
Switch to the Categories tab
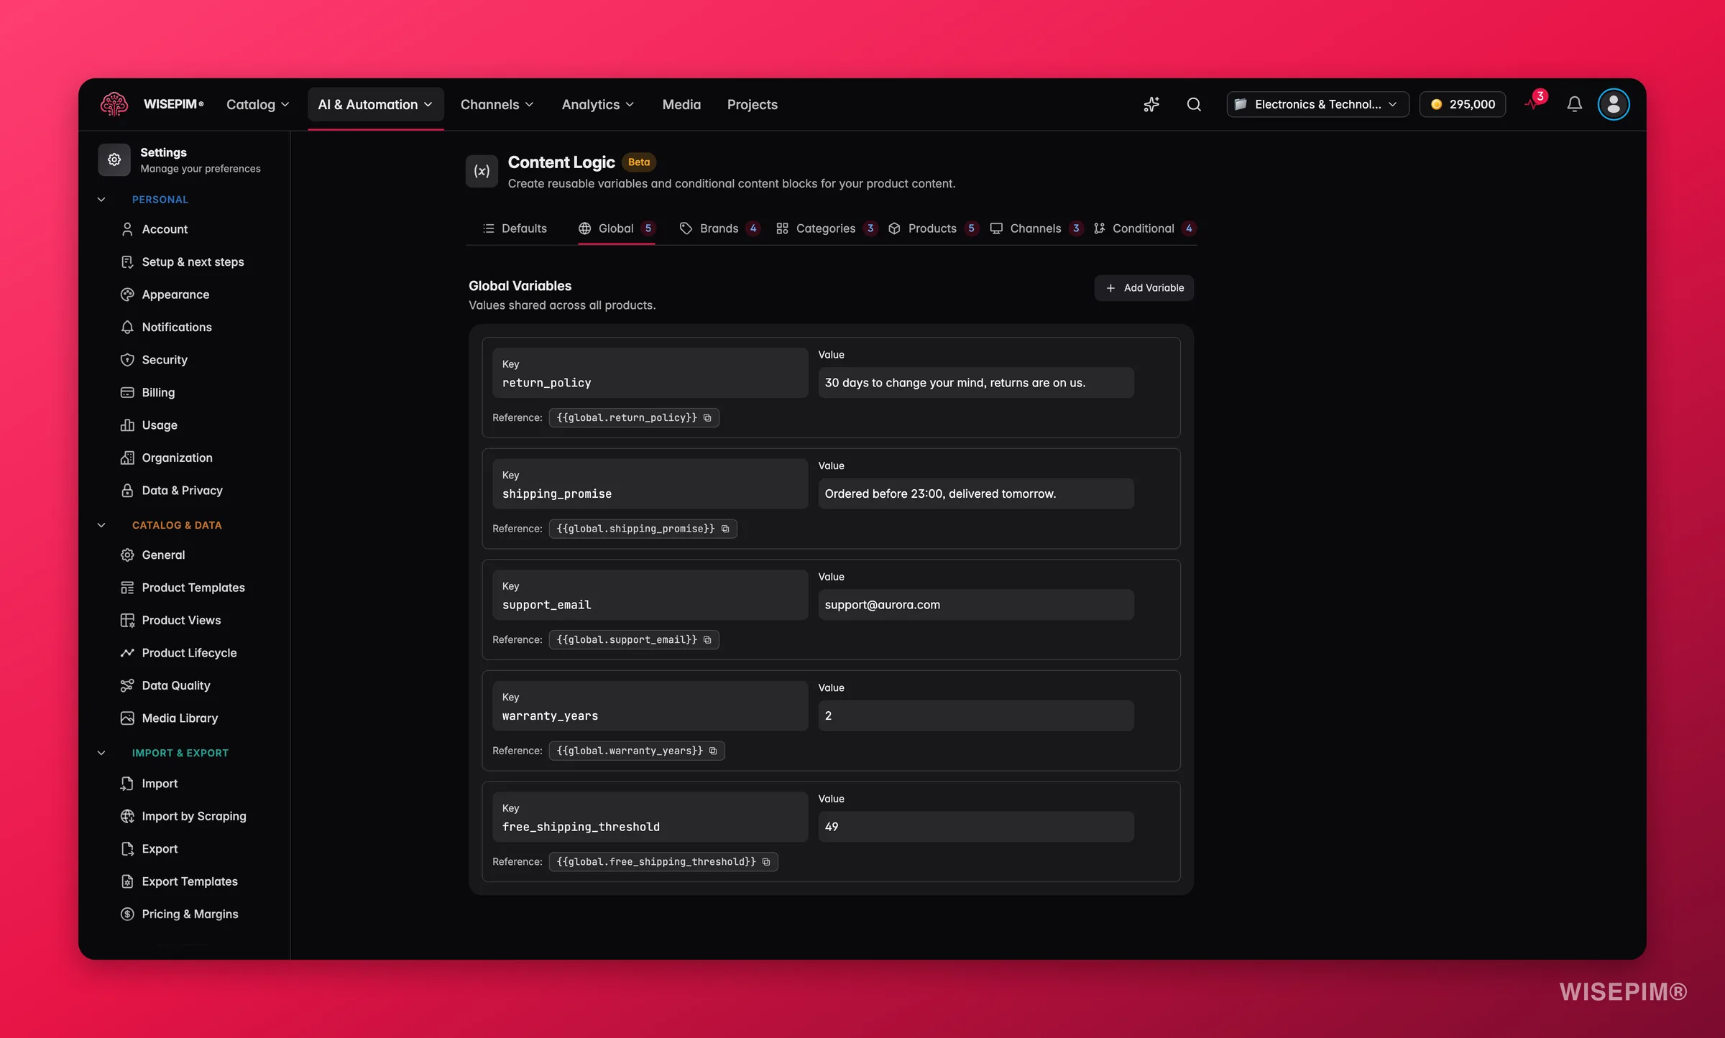(827, 228)
